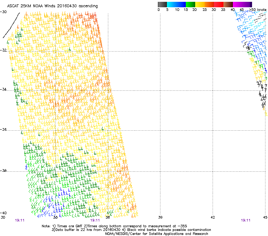Click the '-36' latitude axis label

point(3,129)
